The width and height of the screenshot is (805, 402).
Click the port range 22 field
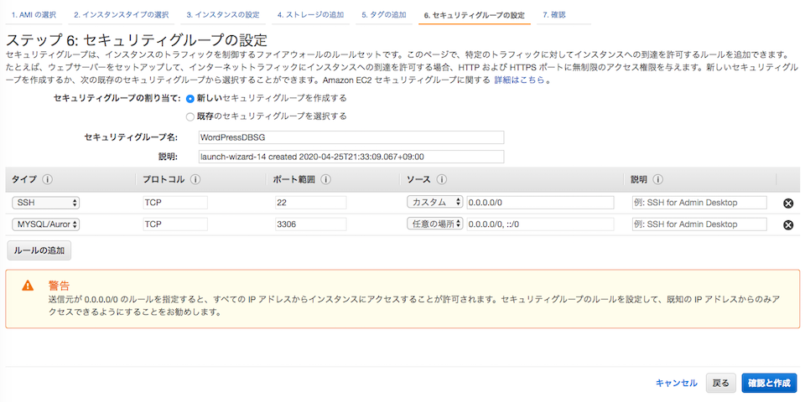[x=310, y=203]
